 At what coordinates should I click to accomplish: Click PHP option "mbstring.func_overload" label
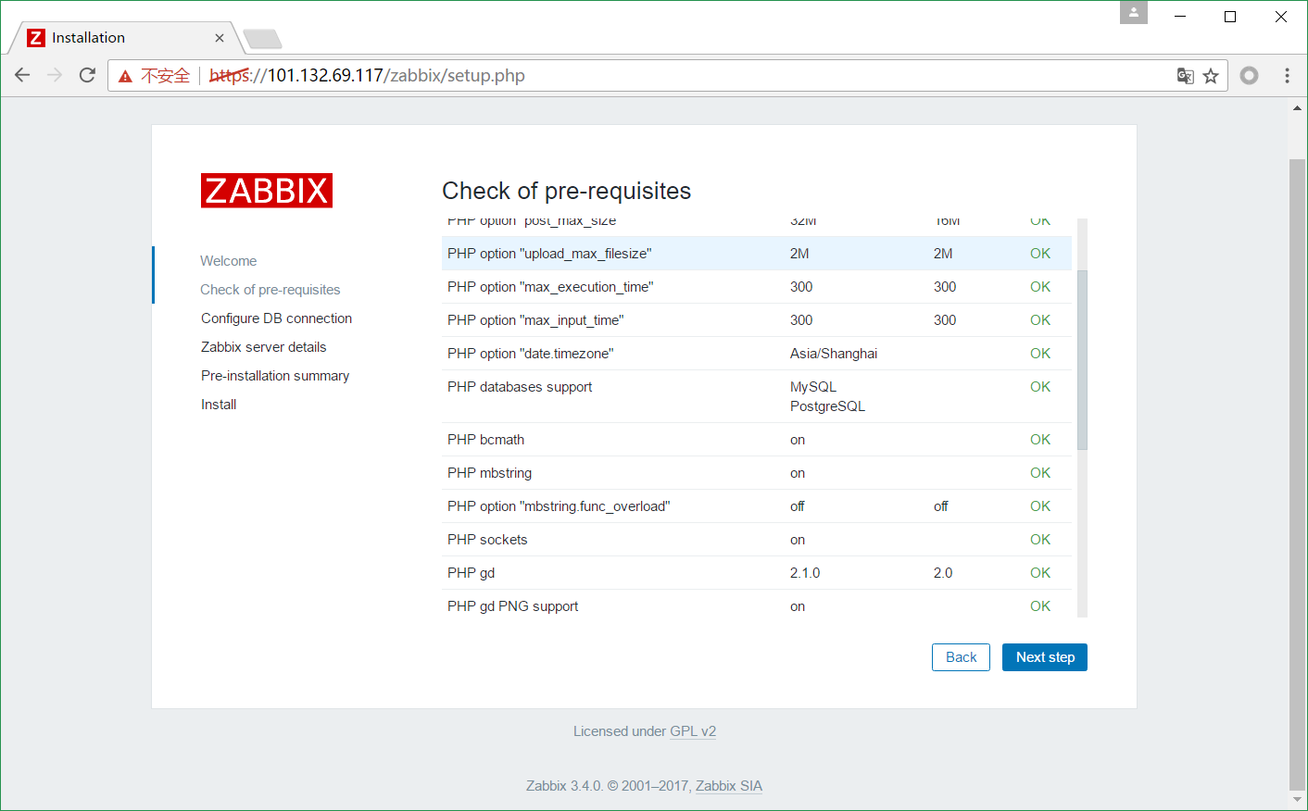click(559, 506)
